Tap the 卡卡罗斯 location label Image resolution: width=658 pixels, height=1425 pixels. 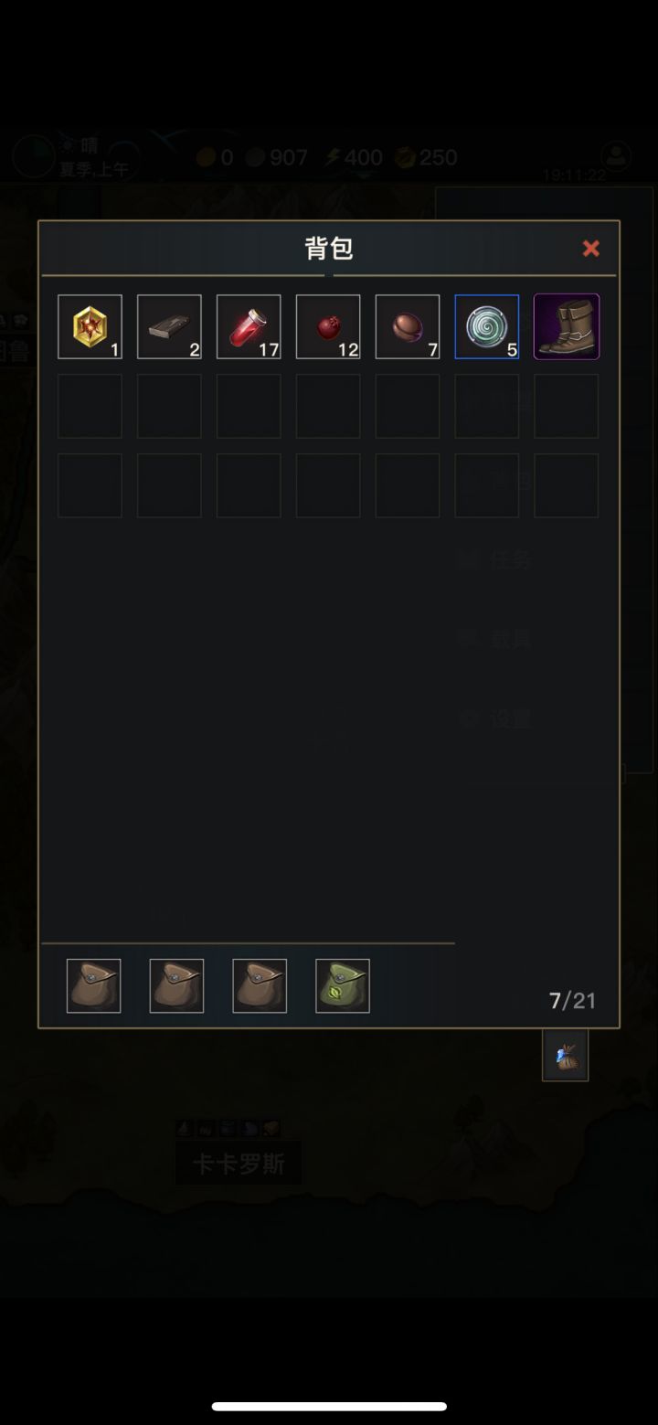(x=239, y=1164)
